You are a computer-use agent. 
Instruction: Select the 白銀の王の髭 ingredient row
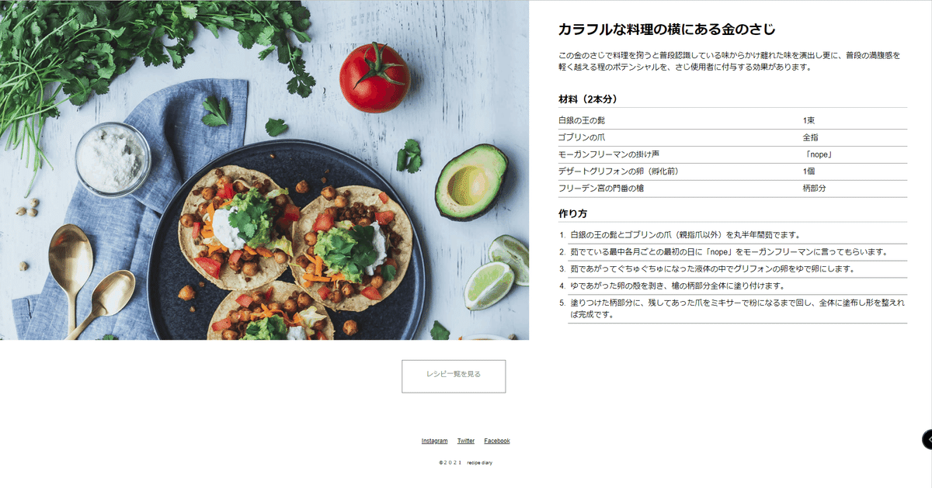732,121
